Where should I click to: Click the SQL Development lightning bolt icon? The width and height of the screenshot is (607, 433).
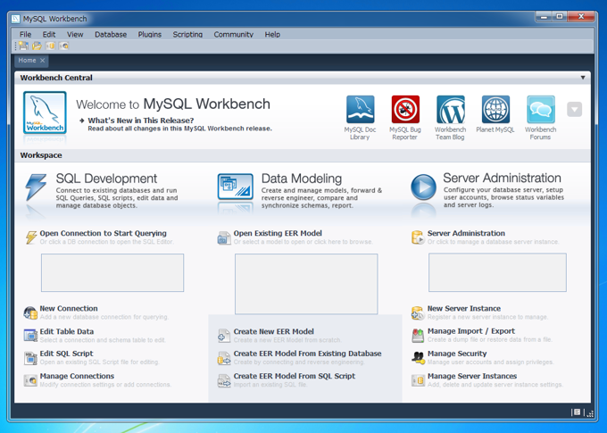click(x=36, y=187)
